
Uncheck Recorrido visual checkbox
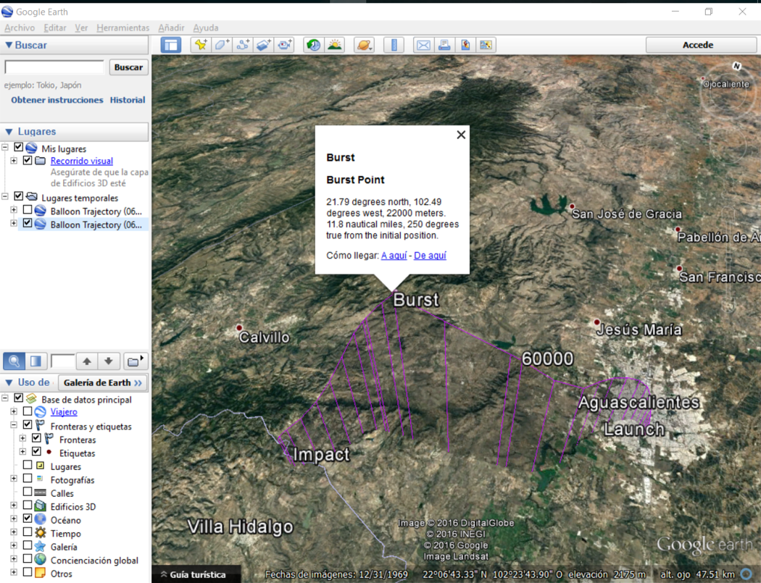pos(28,160)
